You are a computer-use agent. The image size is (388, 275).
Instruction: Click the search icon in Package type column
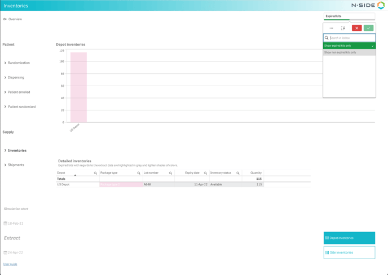[139, 173]
